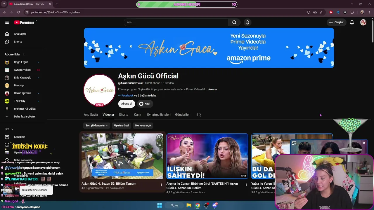Open the tab search dropdown arrow
This screenshot has height=210, width=374.
click(4, 4)
